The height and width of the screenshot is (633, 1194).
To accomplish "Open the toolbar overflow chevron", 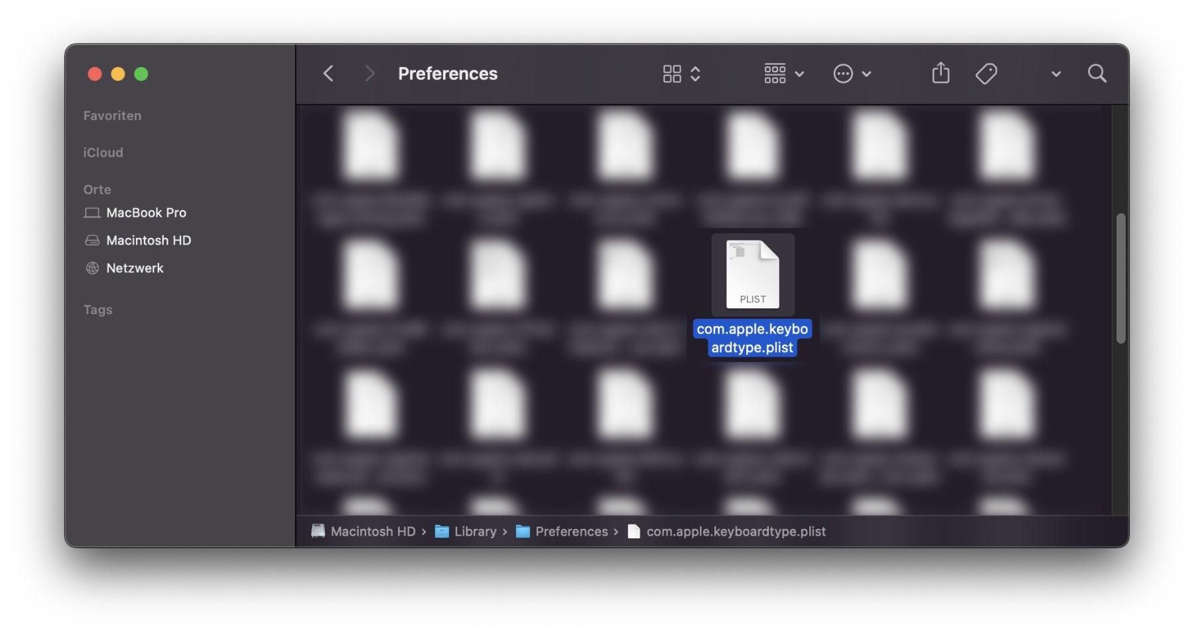I will [1056, 74].
